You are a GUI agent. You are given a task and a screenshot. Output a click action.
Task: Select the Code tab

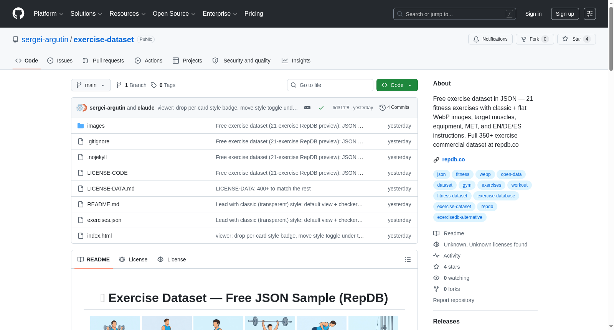(x=26, y=61)
